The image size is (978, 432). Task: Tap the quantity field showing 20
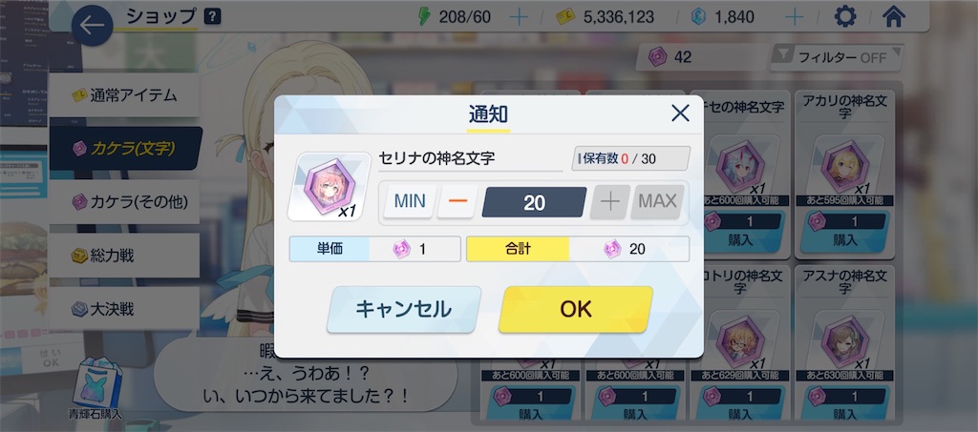[535, 202]
